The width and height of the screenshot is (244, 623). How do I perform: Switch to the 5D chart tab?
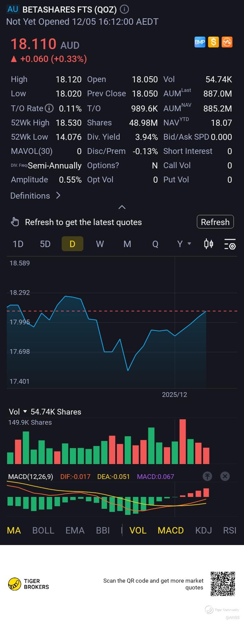click(45, 244)
